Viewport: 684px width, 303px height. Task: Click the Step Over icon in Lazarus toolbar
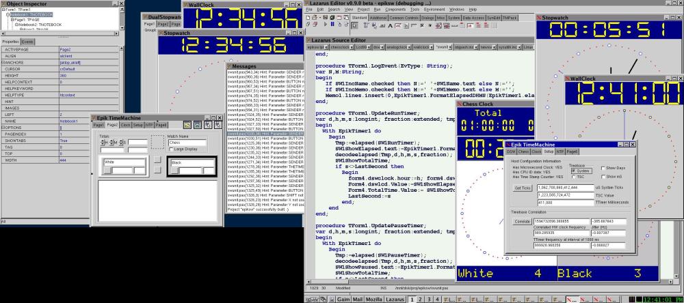tap(346, 25)
